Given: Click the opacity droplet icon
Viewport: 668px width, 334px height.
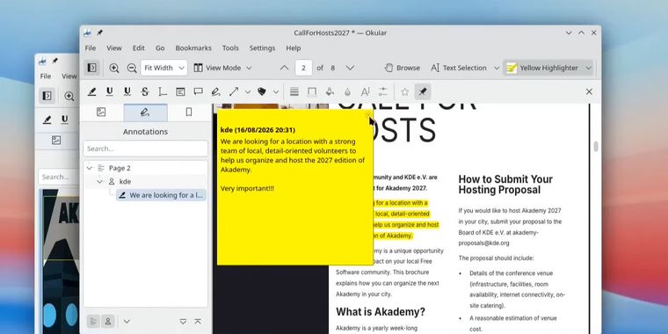Looking at the screenshot, I should (x=347, y=91).
